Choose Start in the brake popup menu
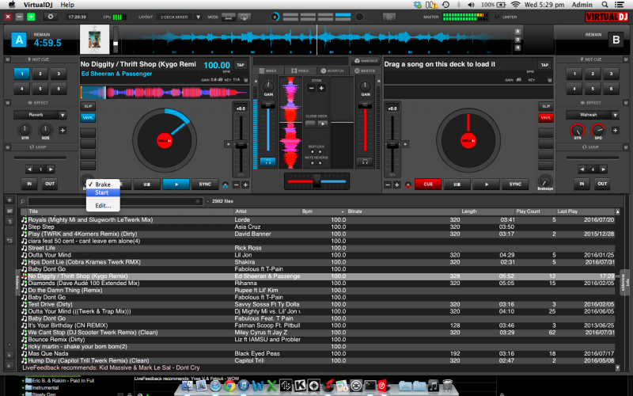 [103, 192]
